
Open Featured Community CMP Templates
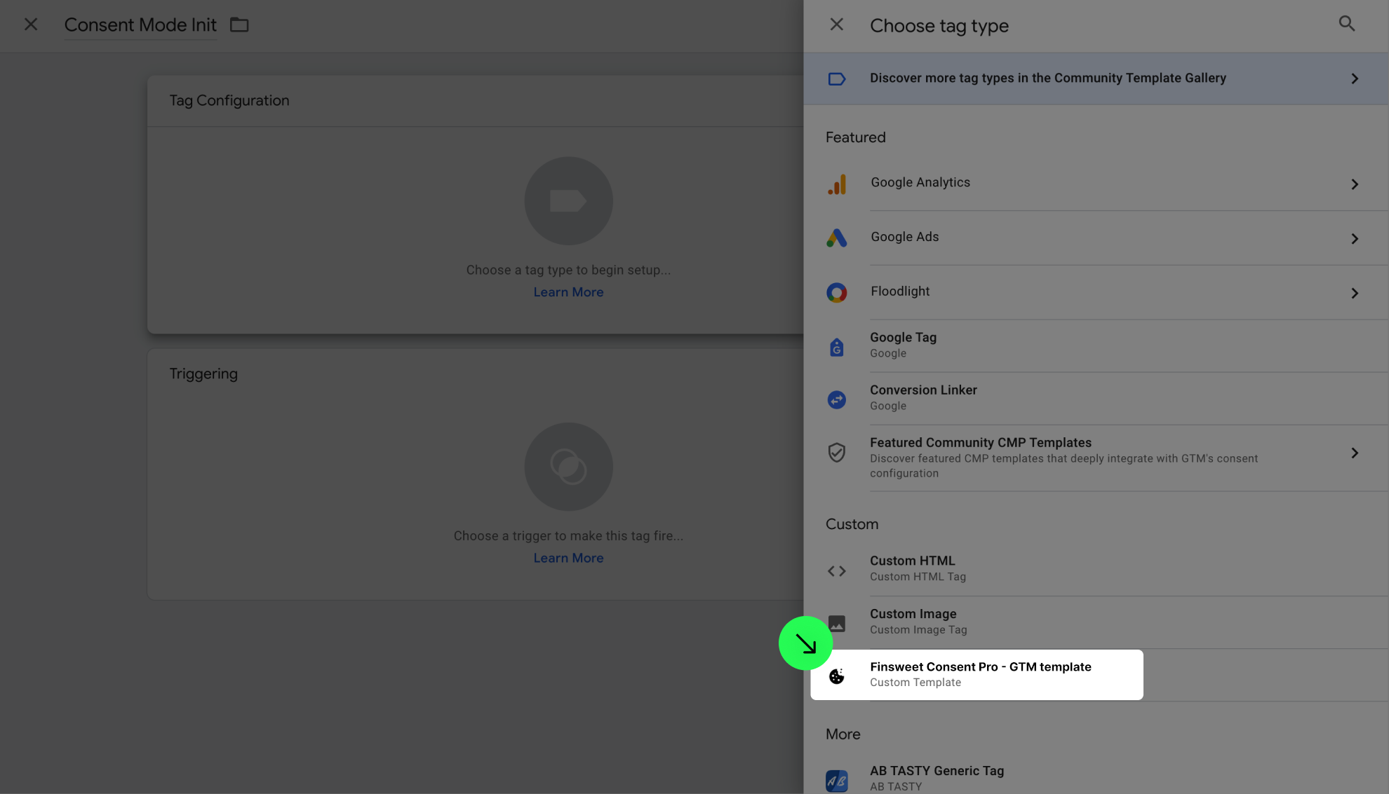point(1096,458)
